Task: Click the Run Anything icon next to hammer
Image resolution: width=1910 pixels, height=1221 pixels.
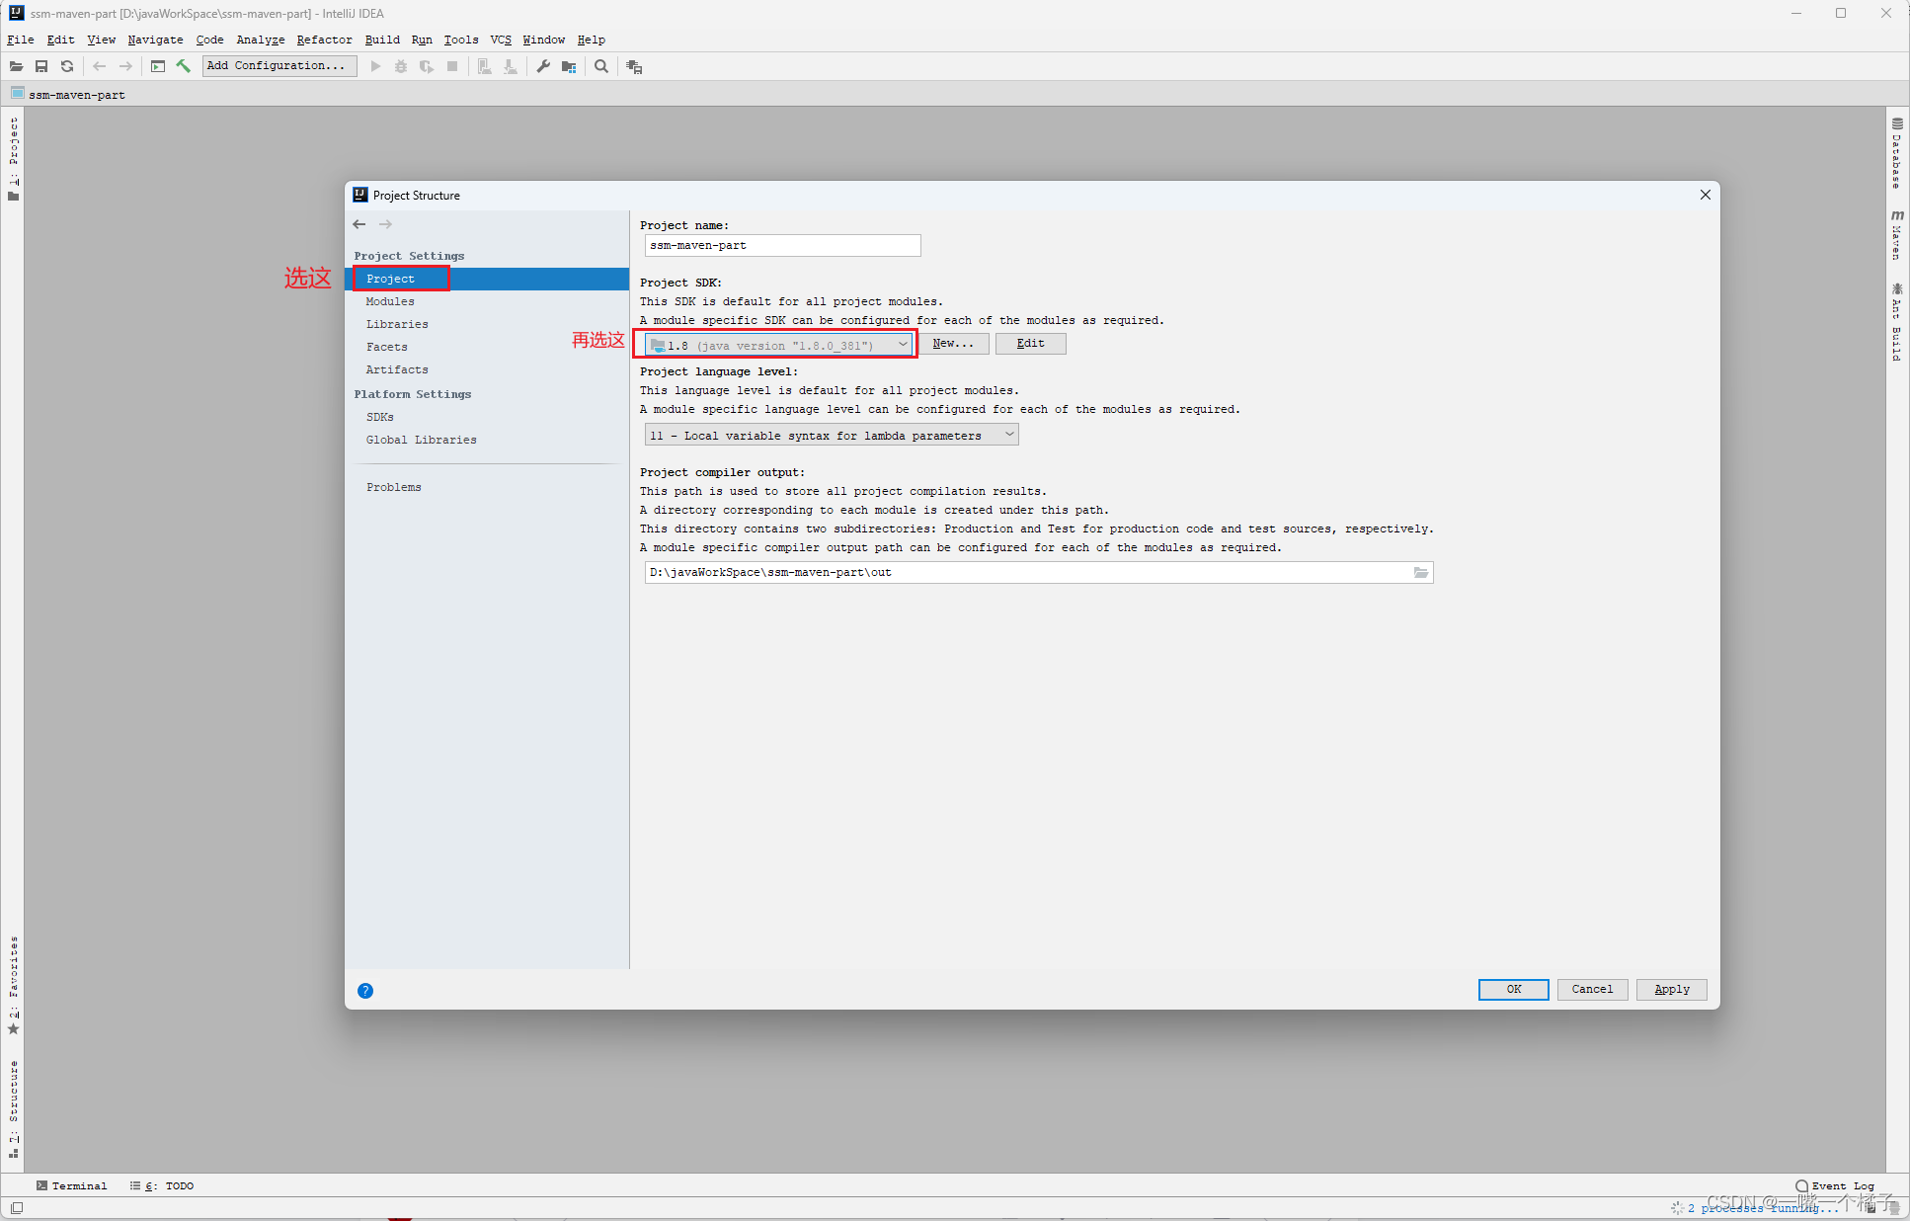Action: [158, 66]
